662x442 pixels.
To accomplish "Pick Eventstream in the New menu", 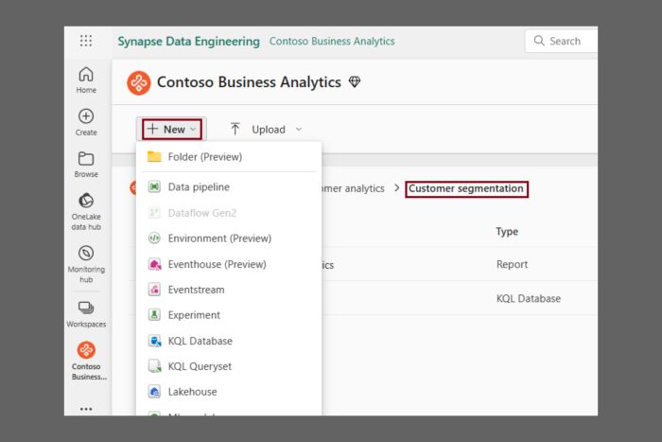I will (x=194, y=290).
